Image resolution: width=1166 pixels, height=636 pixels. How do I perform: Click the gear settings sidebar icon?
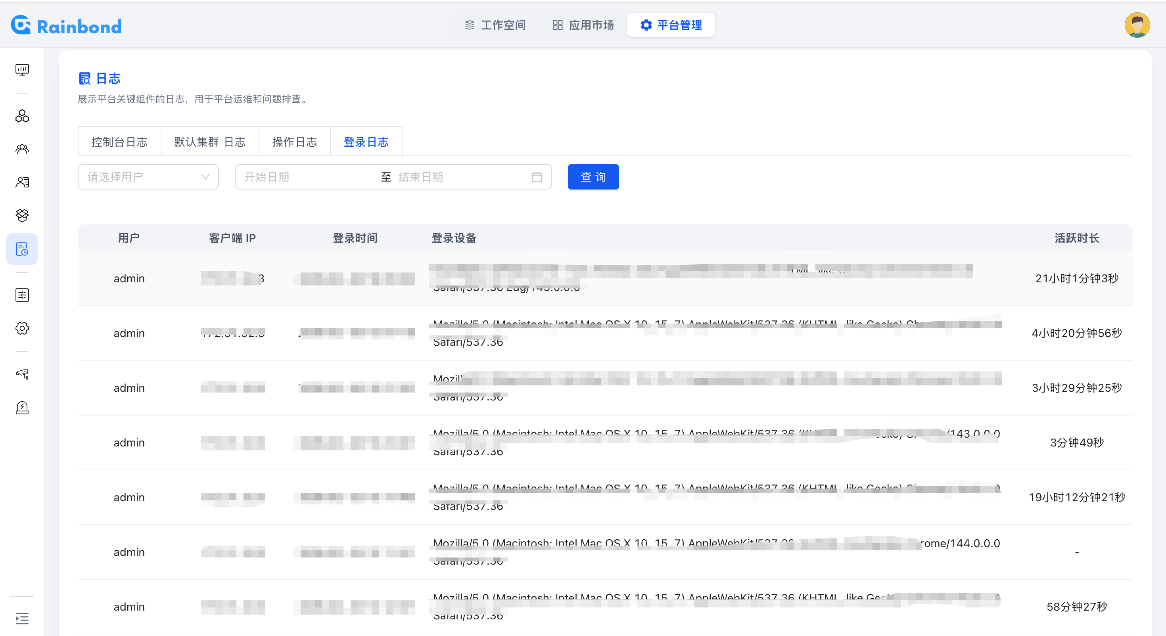tap(22, 328)
